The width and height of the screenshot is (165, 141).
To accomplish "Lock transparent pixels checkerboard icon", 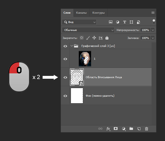I will (81, 38).
